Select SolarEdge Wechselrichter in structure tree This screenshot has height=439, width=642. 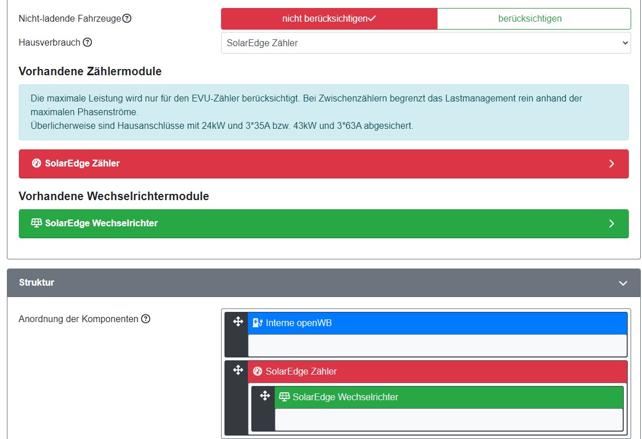449,397
